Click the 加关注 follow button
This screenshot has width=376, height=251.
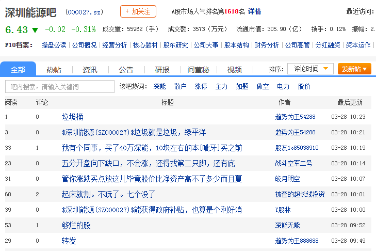click(138, 11)
